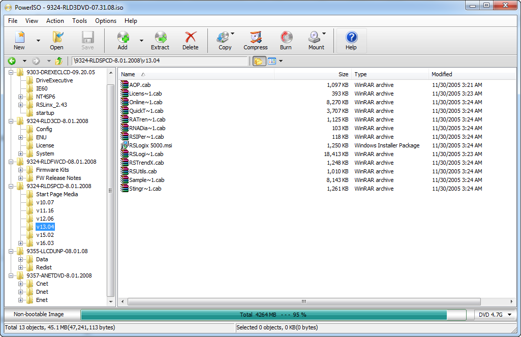This screenshot has height=337, width=521.
Task: Select the 9357-ANETDVD-8.01.2008 tree folder
Action: pyautogui.click(x=59, y=275)
